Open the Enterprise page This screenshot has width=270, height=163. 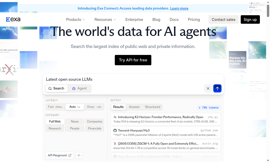(134, 20)
